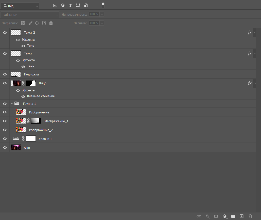Toggle mask link on Уровни 1

23,138
